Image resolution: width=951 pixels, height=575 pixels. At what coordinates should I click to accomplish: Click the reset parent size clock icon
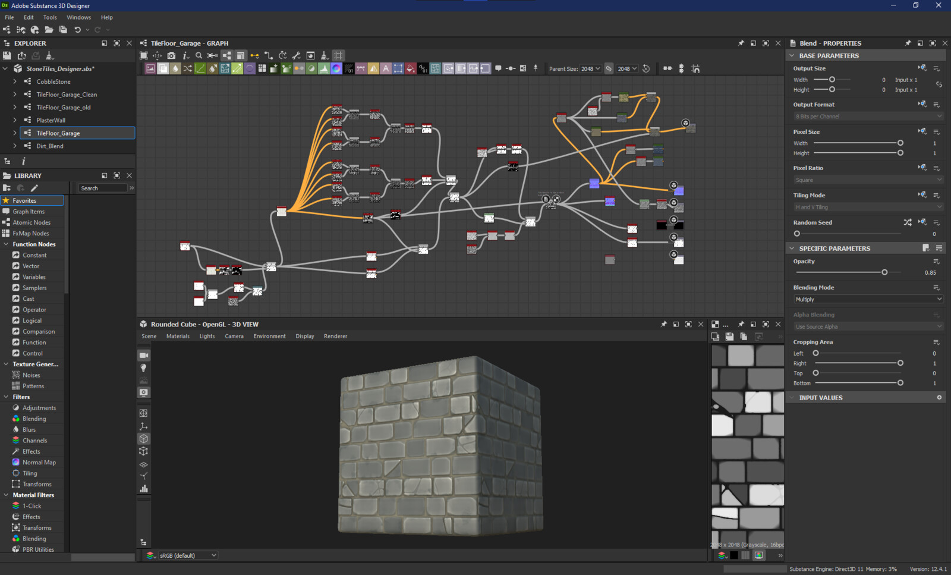646,69
